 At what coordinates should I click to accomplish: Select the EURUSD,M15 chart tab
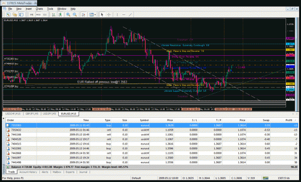click(x=68, y=114)
